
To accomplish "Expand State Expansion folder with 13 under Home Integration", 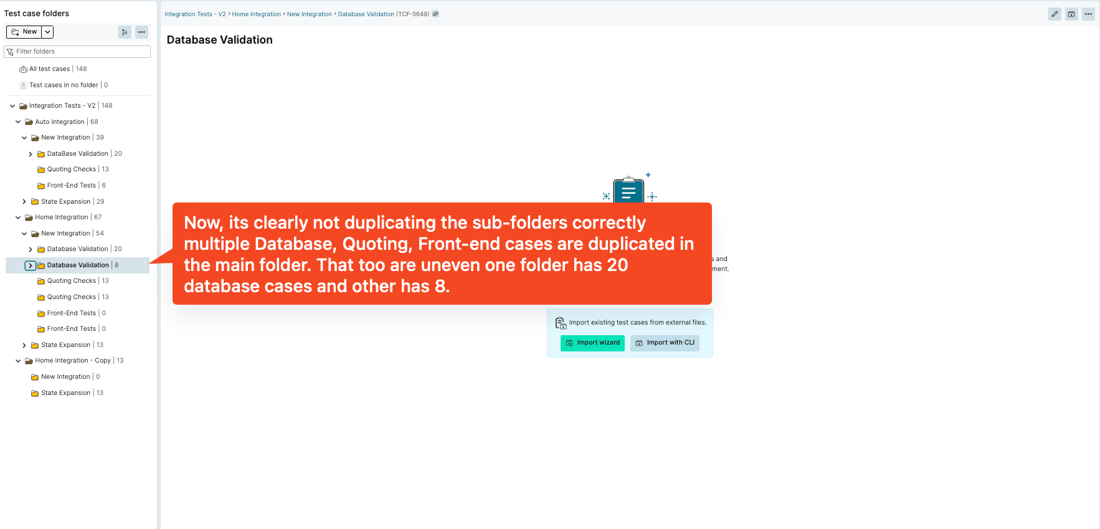I will (24, 345).
